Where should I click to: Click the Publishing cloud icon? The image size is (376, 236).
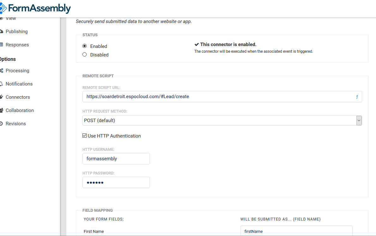tap(2, 32)
